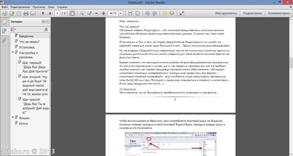Click the zoom out minus button
The width and height of the screenshot is (293, 156).
(96, 13)
